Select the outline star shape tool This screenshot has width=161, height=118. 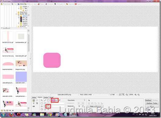click(42, 106)
